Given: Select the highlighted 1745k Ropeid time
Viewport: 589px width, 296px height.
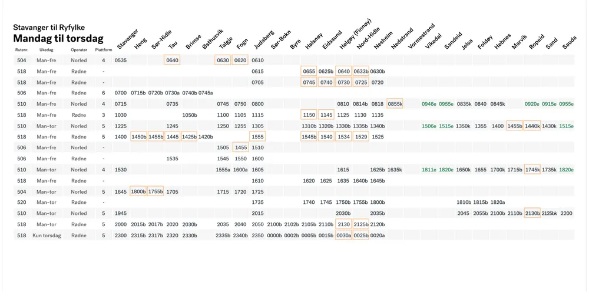Looking at the screenshot, I should click(532, 170).
